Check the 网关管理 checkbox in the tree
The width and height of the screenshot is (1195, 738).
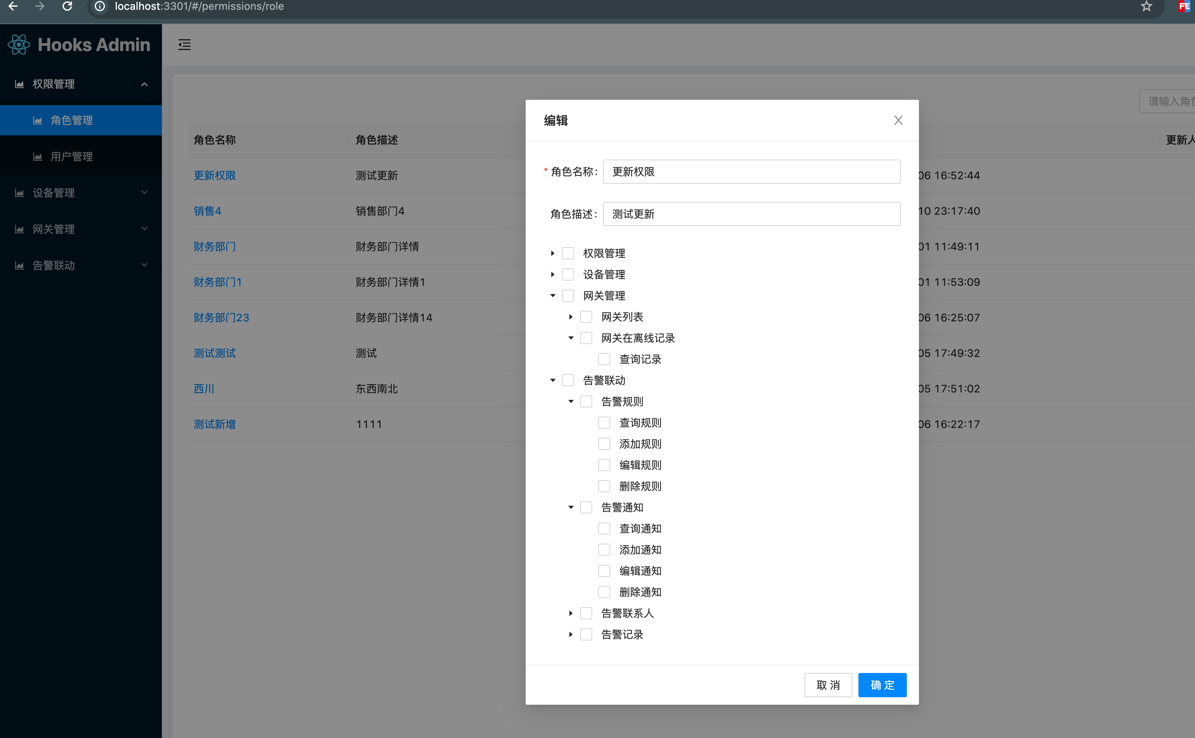pyautogui.click(x=568, y=296)
